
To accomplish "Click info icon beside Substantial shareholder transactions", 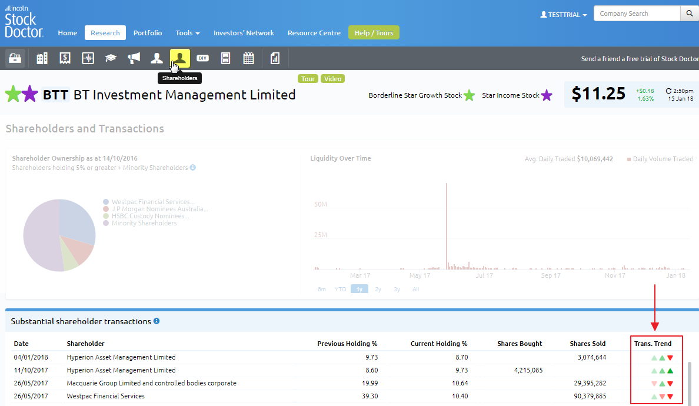I will tap(157, 321).
